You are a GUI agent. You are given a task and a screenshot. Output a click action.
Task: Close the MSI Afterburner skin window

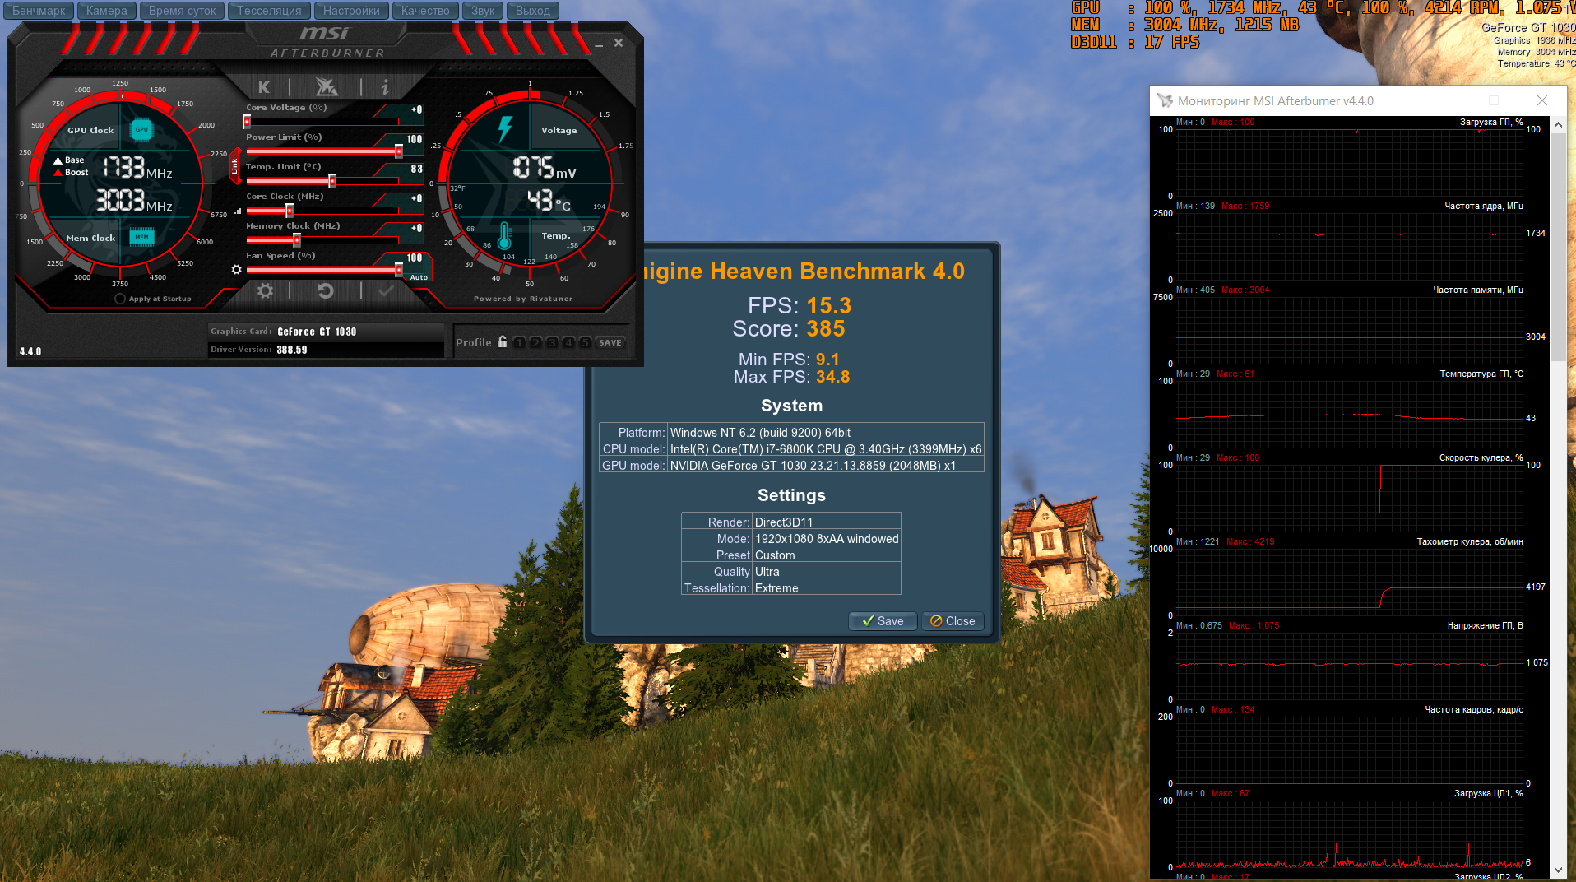tap(619, 43)
